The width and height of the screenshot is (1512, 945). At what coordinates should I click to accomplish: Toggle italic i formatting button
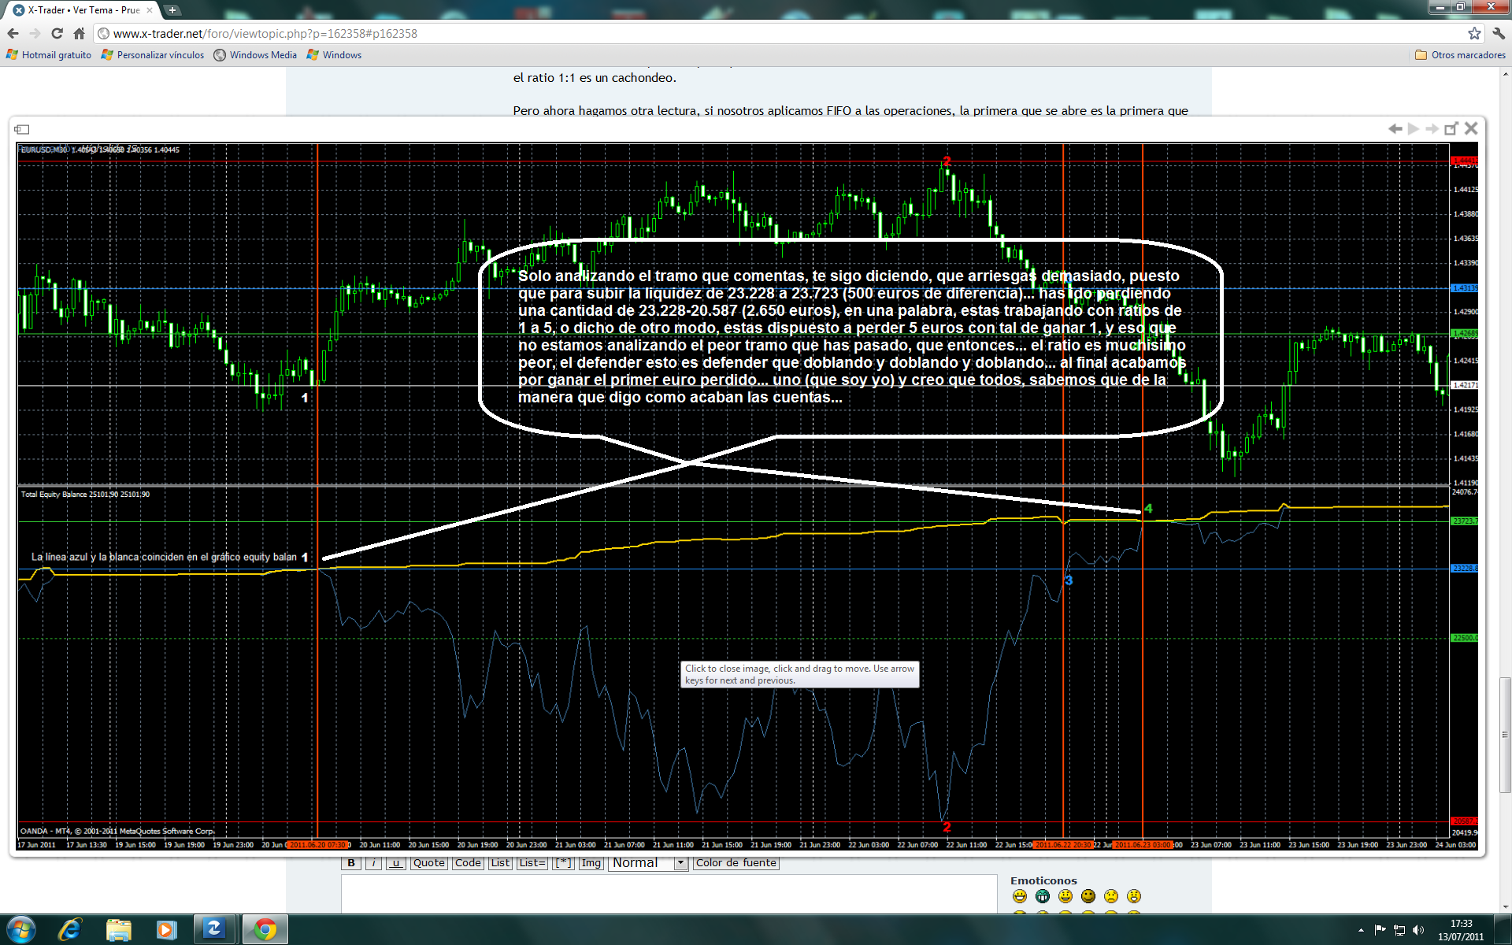(x=374, y=863)
